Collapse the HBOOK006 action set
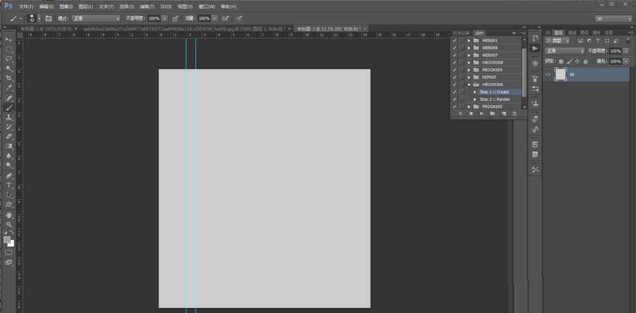Viewport: 636px width, 313px height. [469, 84]
